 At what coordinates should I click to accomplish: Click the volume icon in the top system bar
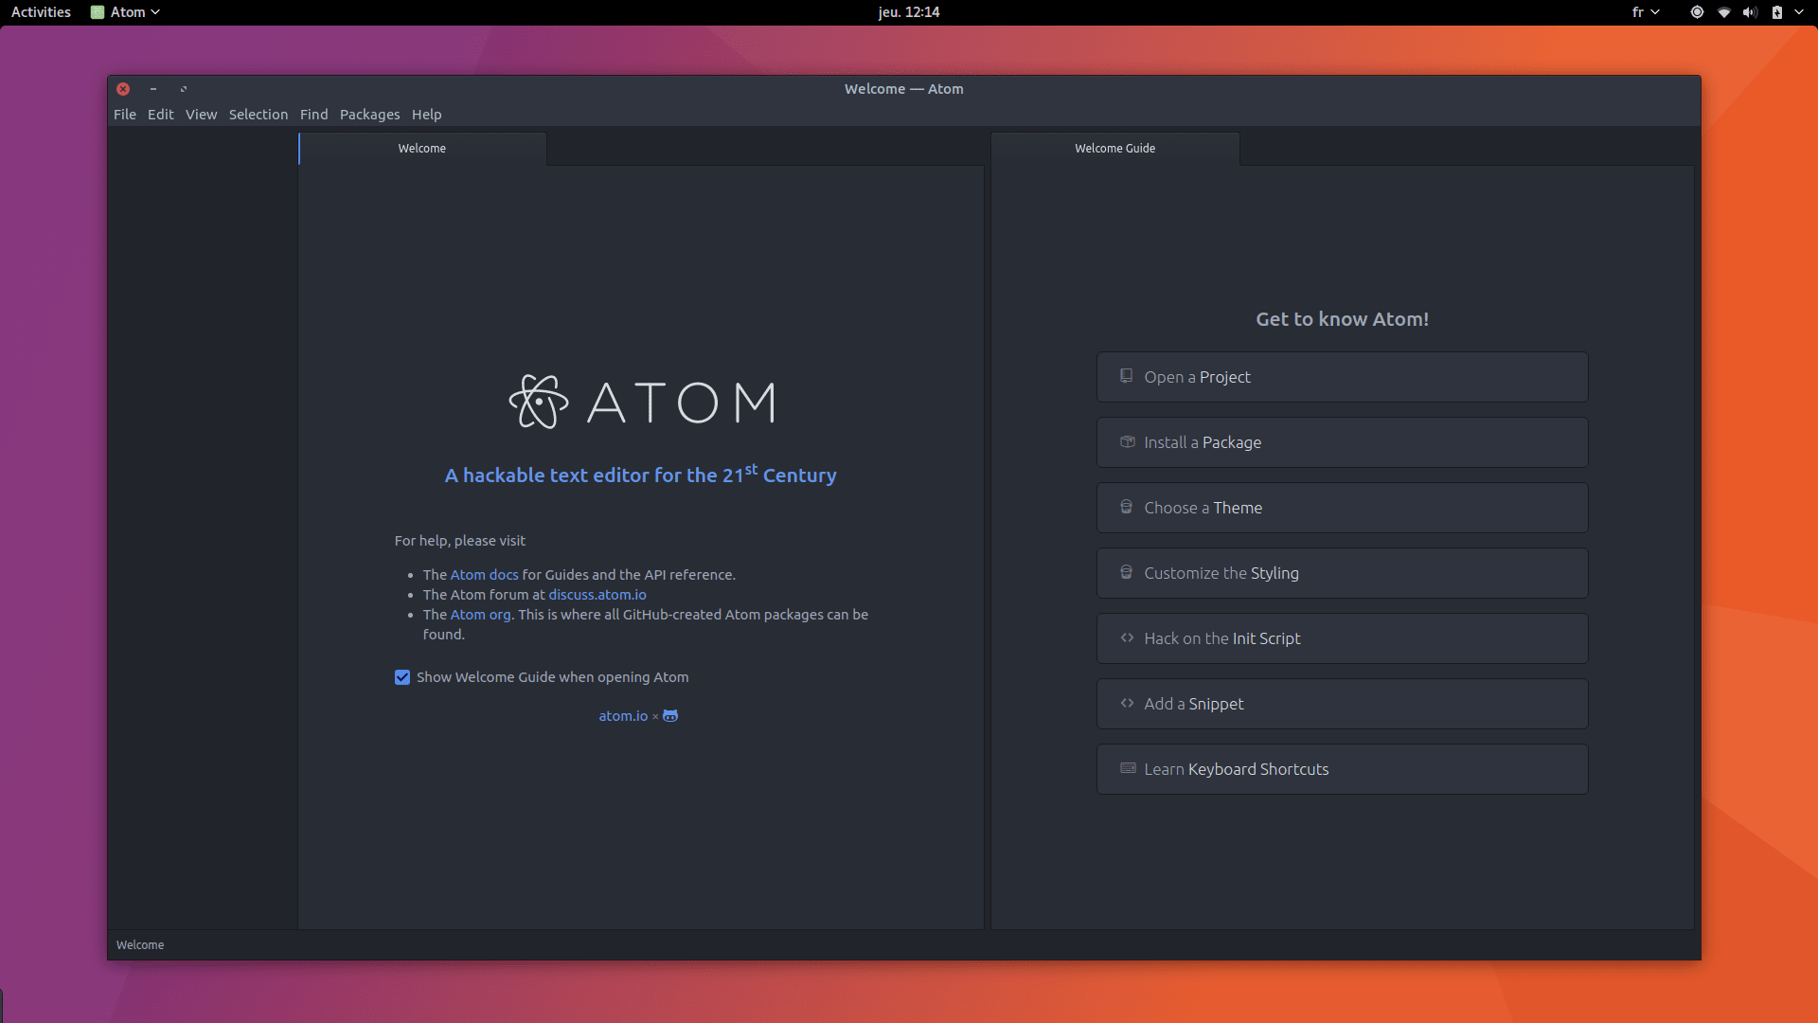(x=1749, y=12)
